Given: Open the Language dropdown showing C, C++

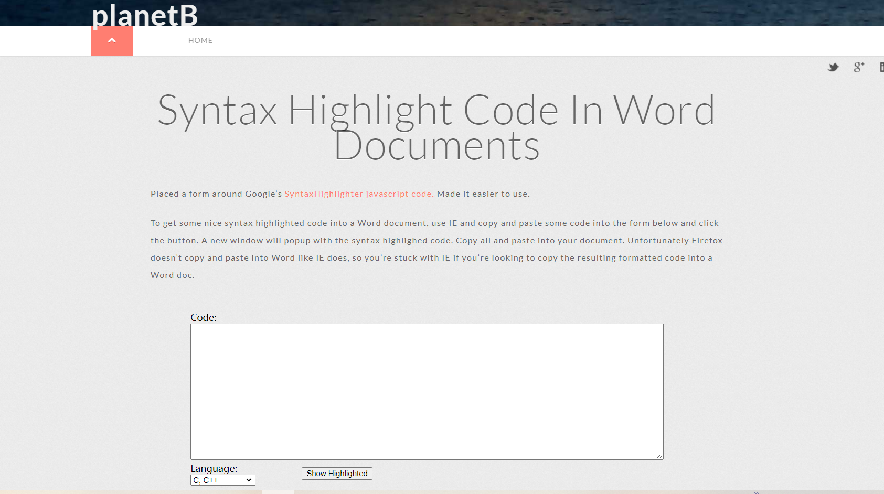Looking at the screenshot, I should (223, 480).
